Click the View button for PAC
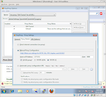The image size is (106, 97). pos(73,69)
